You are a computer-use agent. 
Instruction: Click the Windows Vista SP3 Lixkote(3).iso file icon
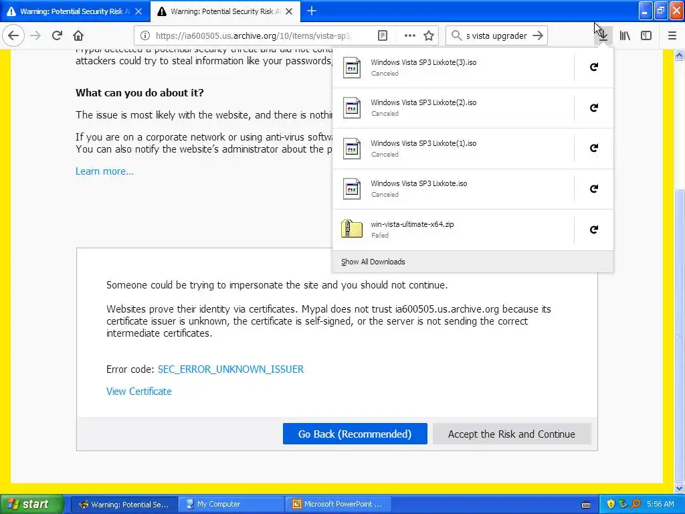pyautogui.click(x=352, y=68)
